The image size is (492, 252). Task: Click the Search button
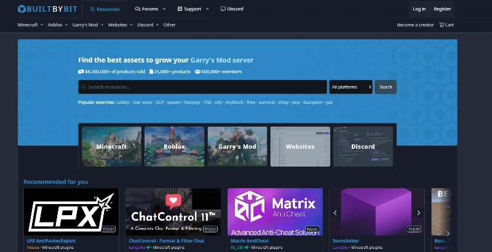pyautogui.click(x=386, y=87)
